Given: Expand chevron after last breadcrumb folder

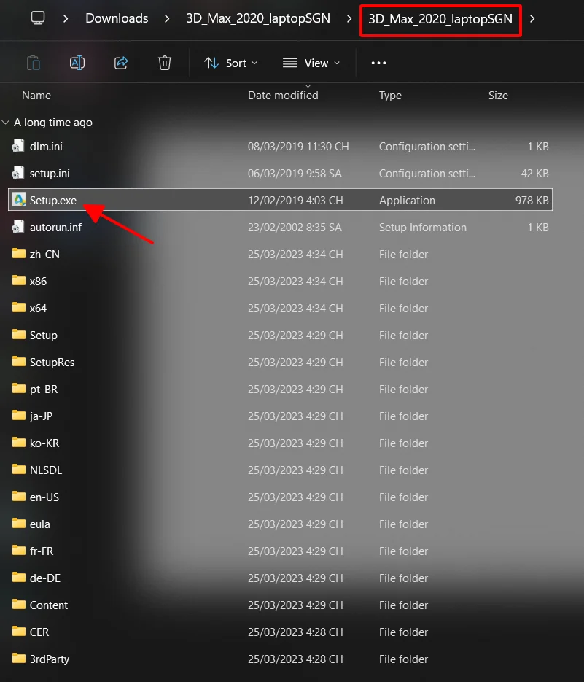Looking at the screenshot, I should click(x=532, y=18).
